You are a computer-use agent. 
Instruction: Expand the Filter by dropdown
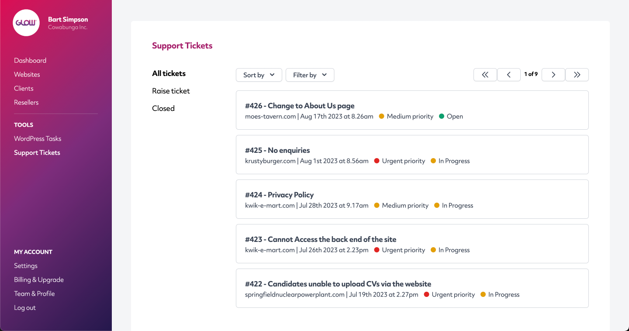(x=310, y=75)
